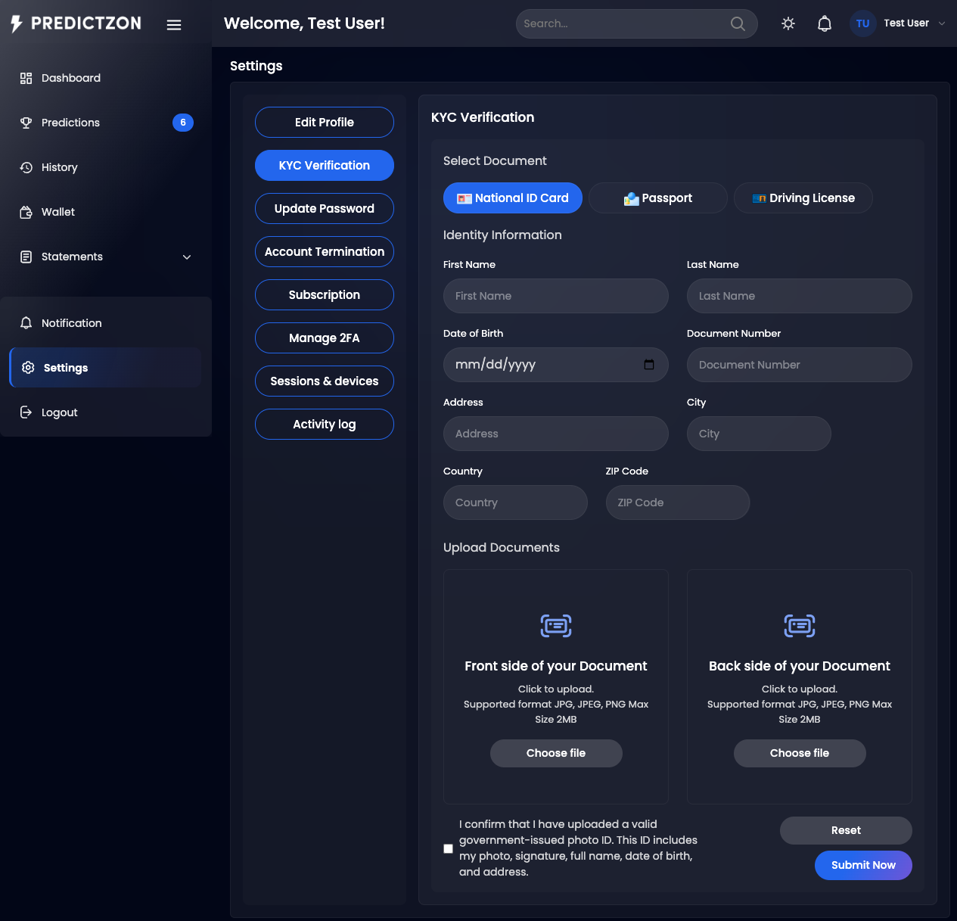Screen dimensions: 957x921
Task: Check the government-issued photo ID confirmation checkbox
Action: (448, 848)
